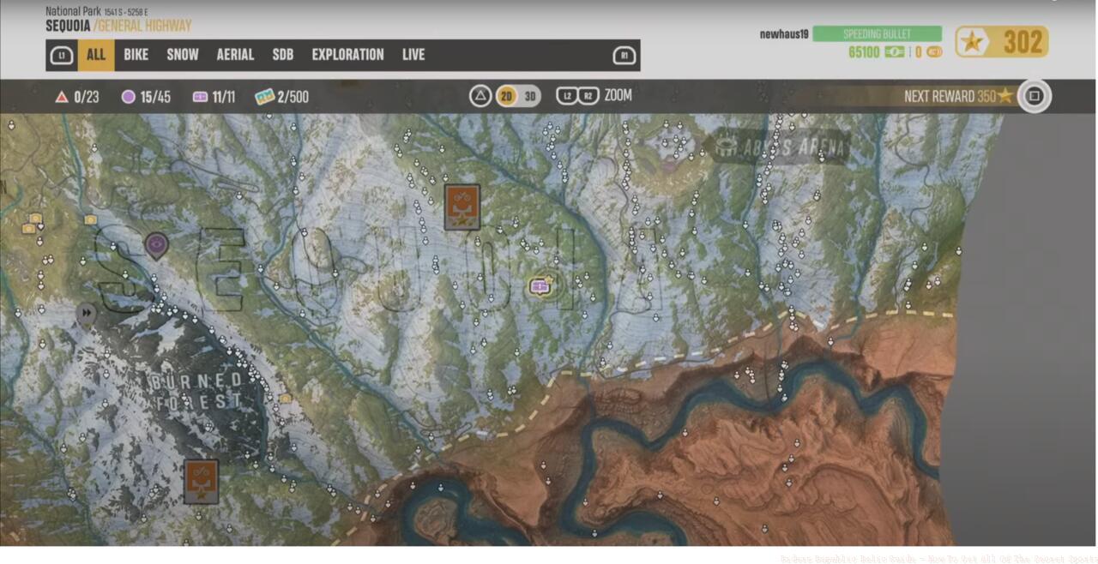
Task: Click the green bucks currency icon
Action: pos(895,52)
